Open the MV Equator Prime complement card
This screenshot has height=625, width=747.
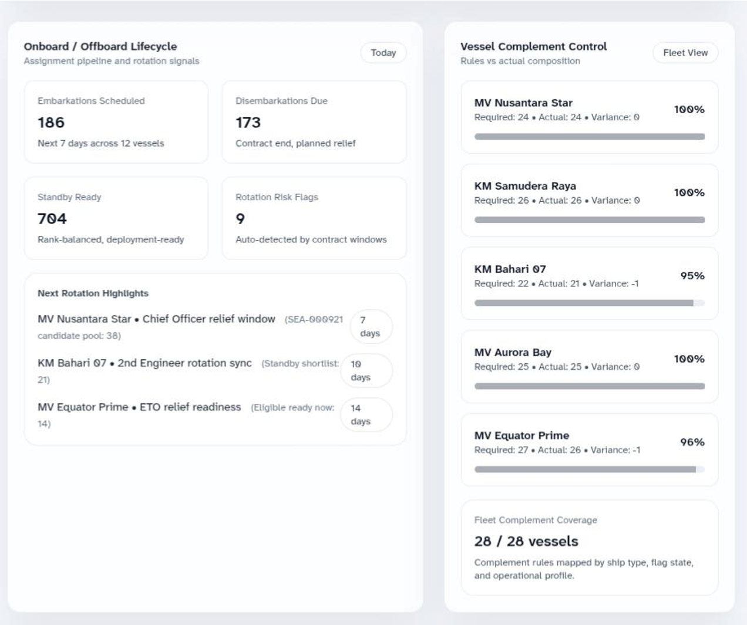tap(590, 450)
